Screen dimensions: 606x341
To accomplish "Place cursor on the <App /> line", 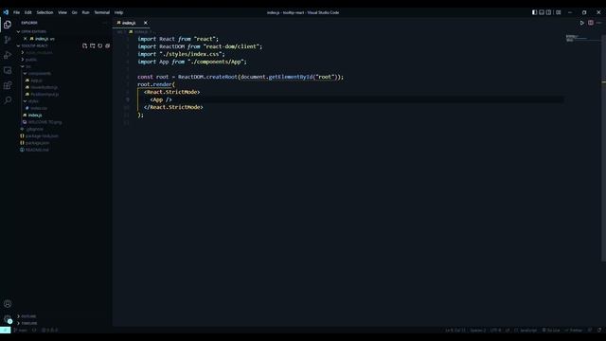I will [x=161, y=99].
